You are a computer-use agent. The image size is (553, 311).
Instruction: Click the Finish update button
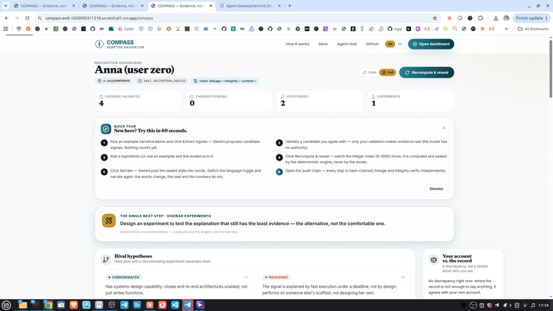point(532,18)
